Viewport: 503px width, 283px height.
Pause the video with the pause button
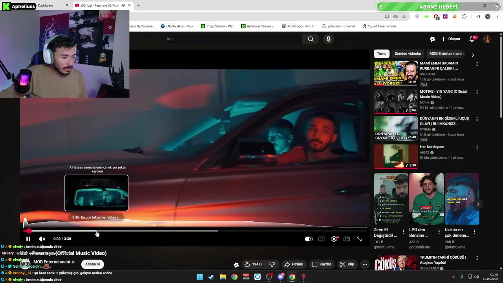coord(28,239)
